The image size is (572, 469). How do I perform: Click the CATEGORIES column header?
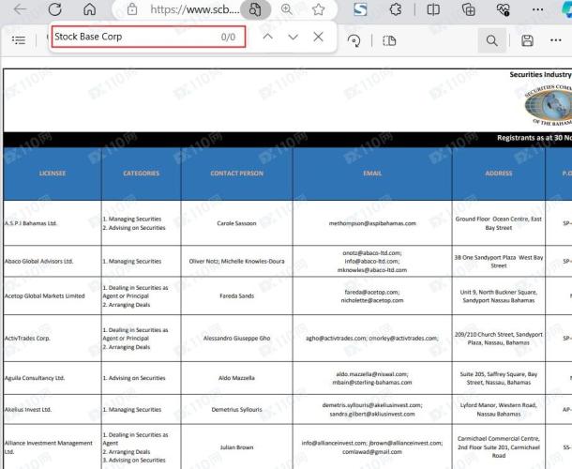tap(142, 174)
